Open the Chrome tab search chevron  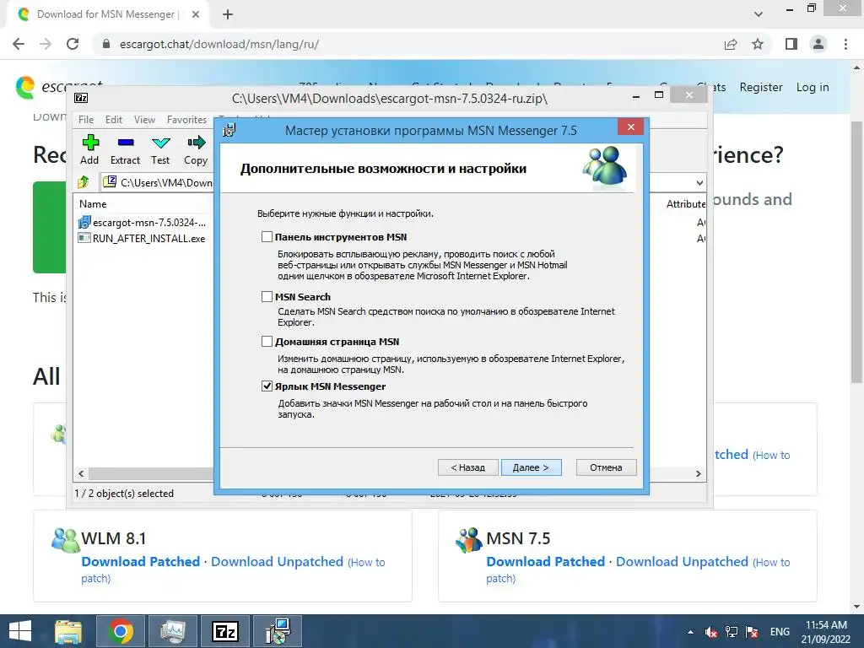click(x=759, y=14)
